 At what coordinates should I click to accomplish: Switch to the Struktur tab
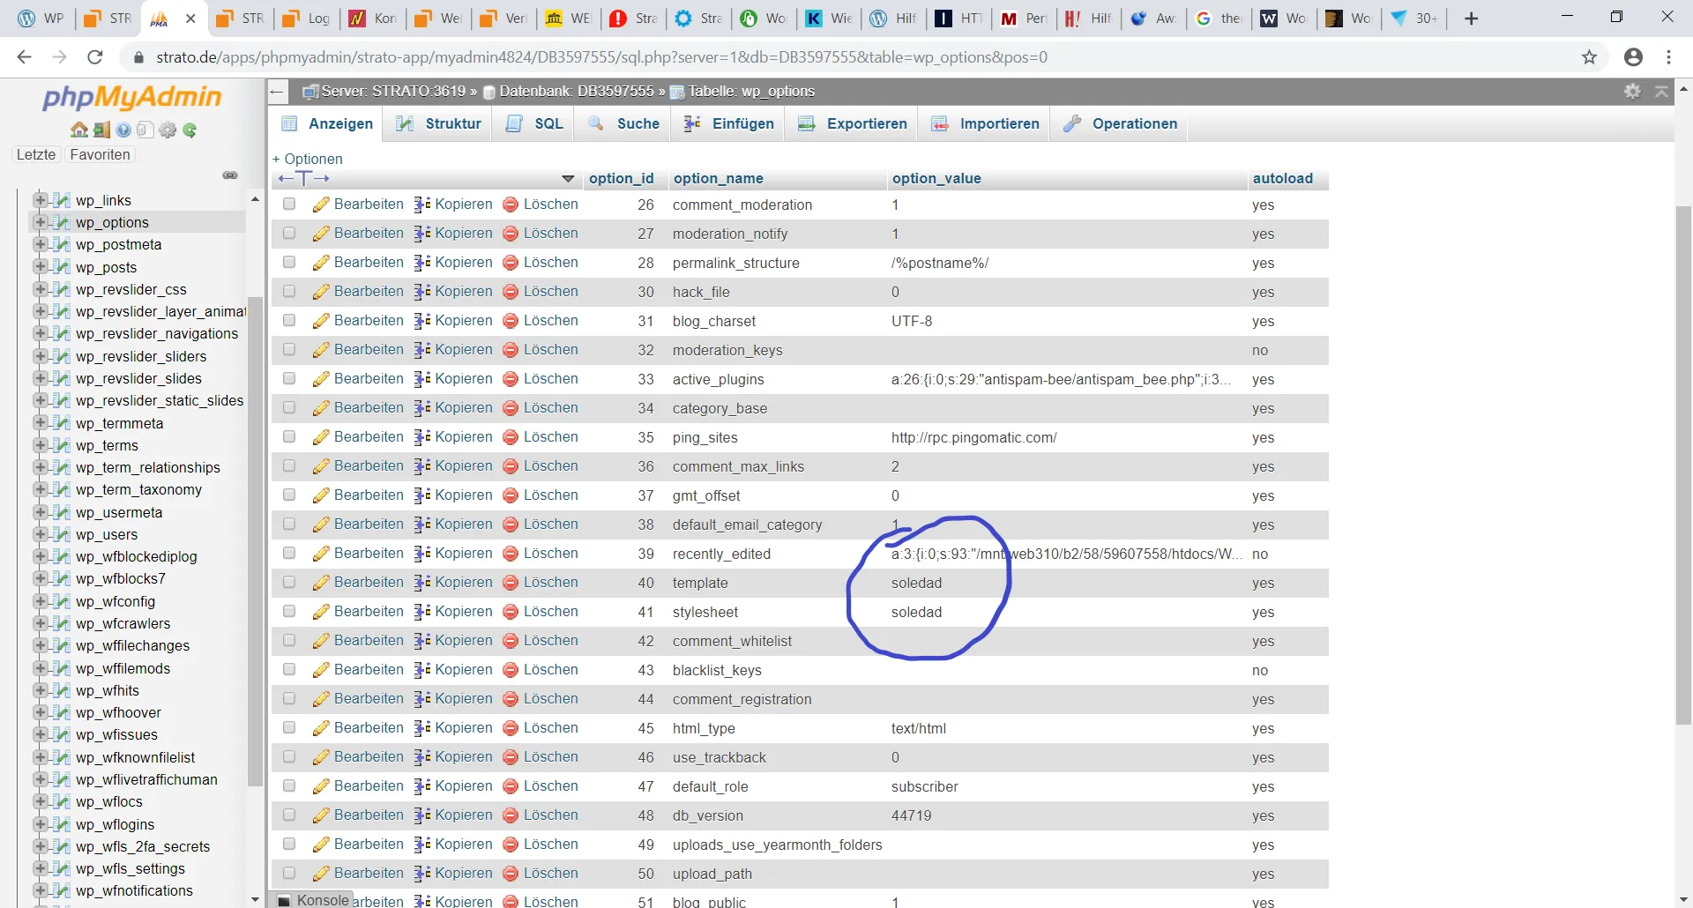point(439,123)
